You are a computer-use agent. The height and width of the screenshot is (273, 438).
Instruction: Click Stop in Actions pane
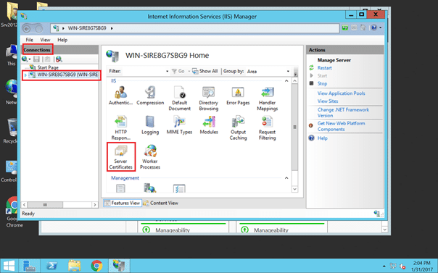pyautogui.click(x=322, y=83)
